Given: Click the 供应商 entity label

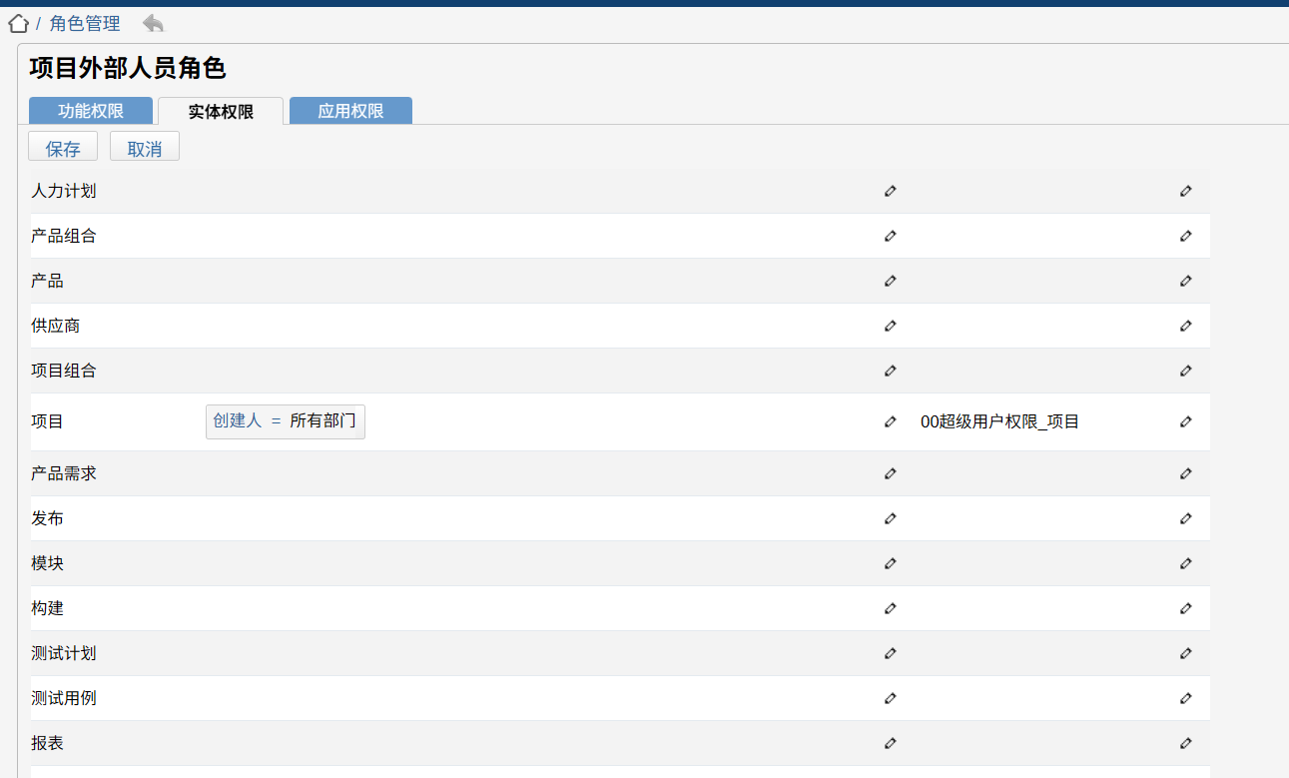Looking at the screenshot, I should pos(56,326).
